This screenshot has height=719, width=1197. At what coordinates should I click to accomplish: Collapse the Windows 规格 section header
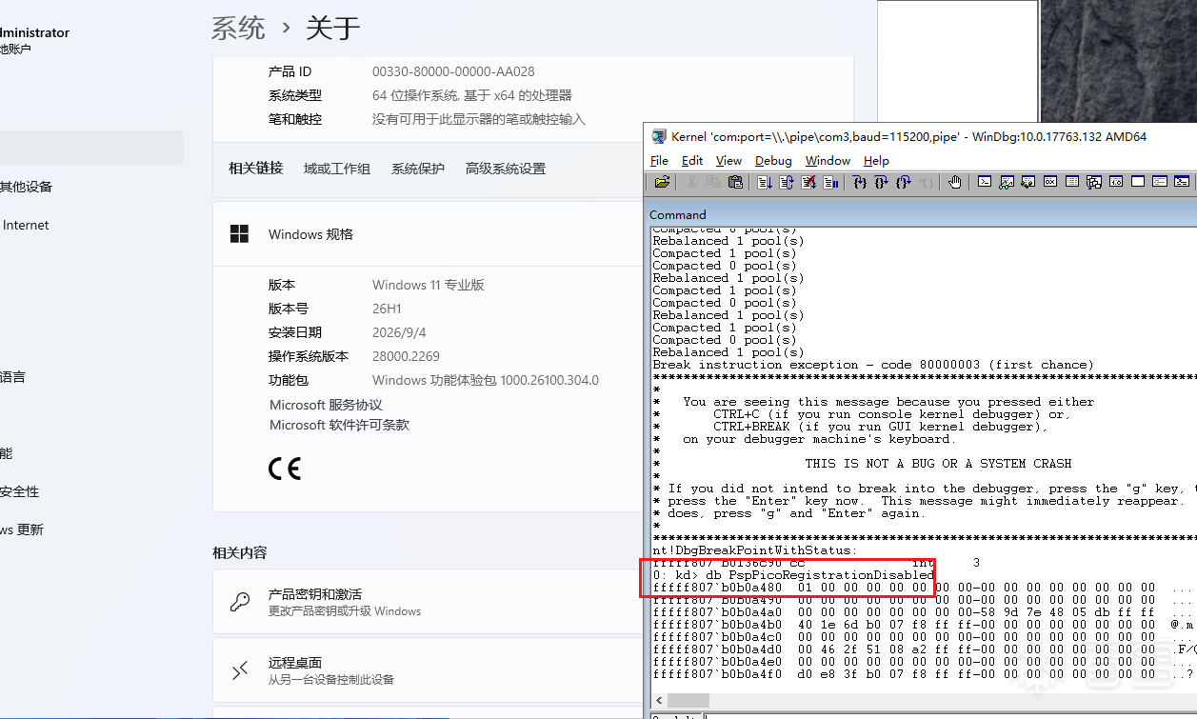pos(429,234)
